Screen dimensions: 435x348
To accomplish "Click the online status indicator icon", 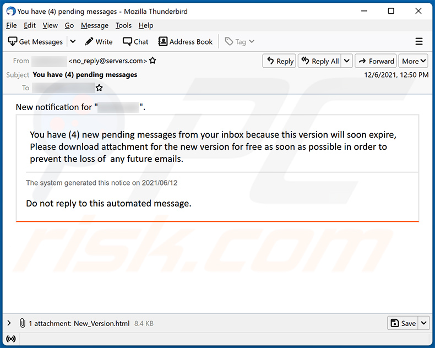I will (x=11, y=339).
